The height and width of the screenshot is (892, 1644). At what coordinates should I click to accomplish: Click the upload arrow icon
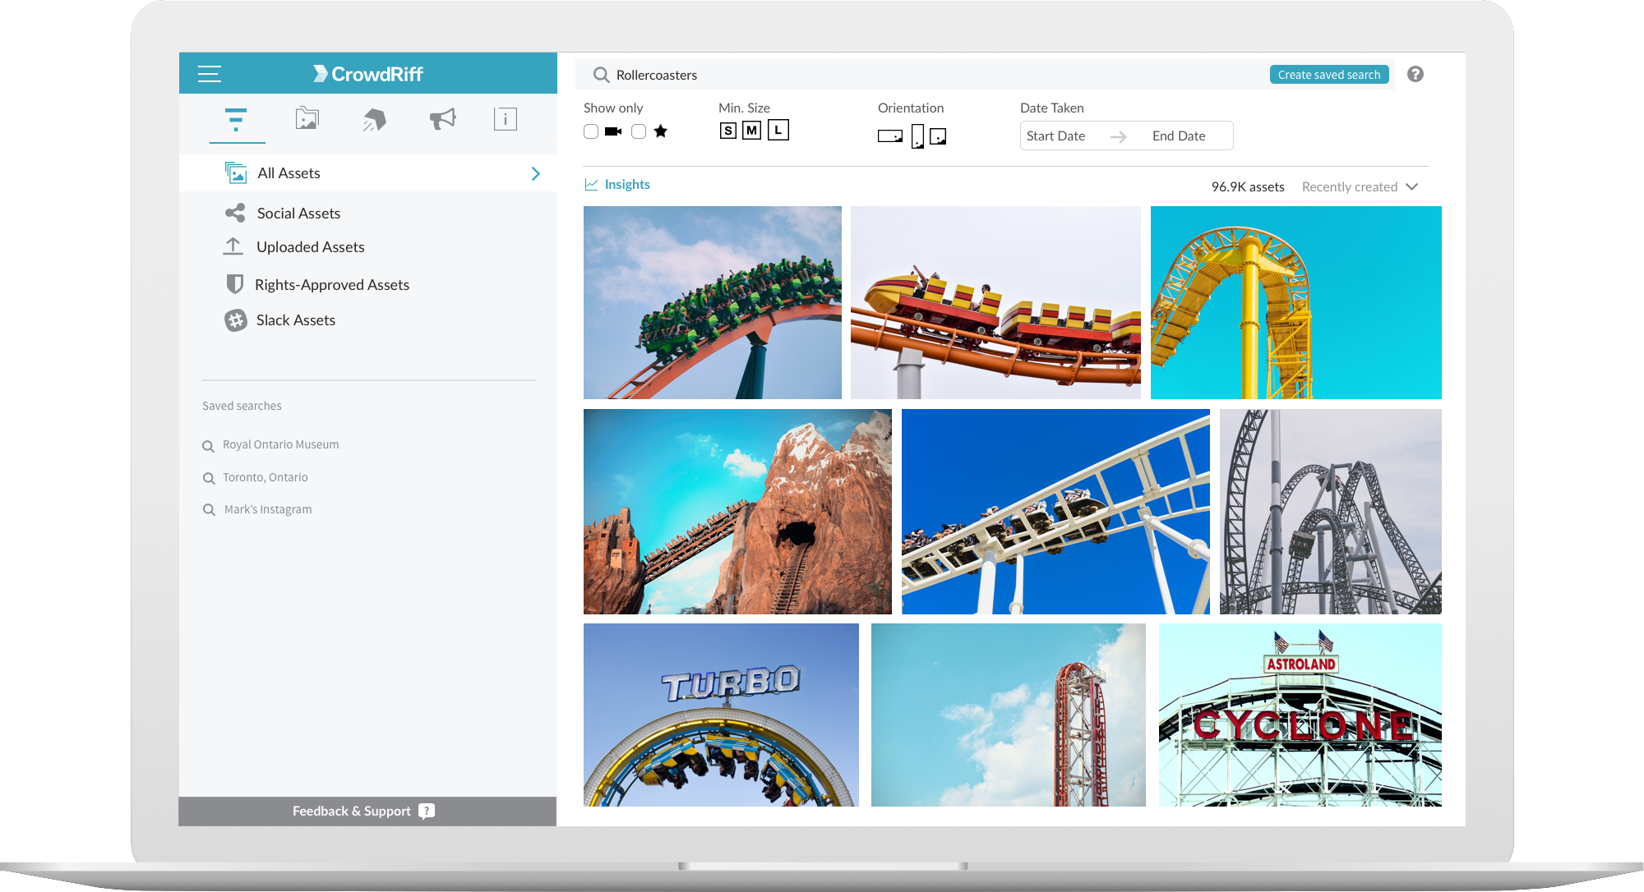[x=233, y=246]
